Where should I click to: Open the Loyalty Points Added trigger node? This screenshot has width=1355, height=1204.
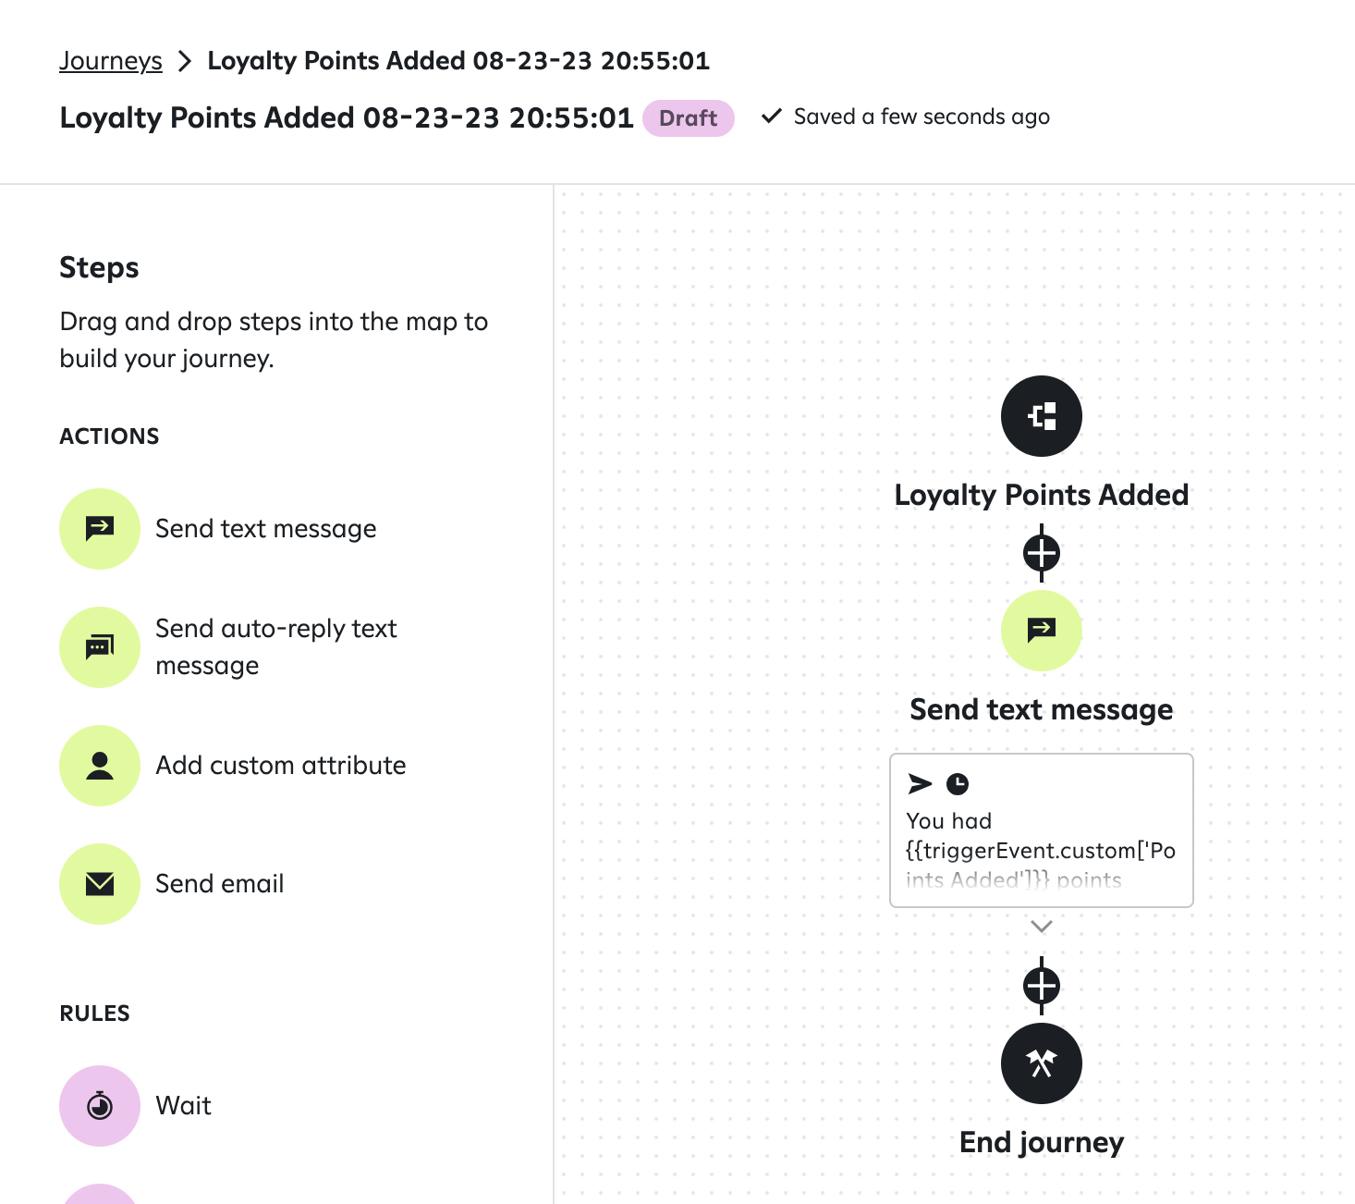[1042, 416]
